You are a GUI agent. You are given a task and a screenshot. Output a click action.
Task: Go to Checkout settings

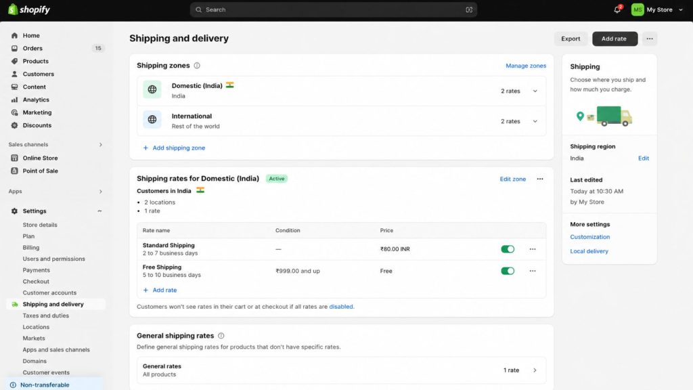point(36,281)
